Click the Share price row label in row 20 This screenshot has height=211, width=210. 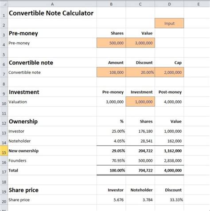coord(19,200)
